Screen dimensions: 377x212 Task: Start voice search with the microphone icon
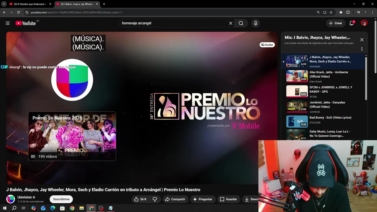click(255, 23)
